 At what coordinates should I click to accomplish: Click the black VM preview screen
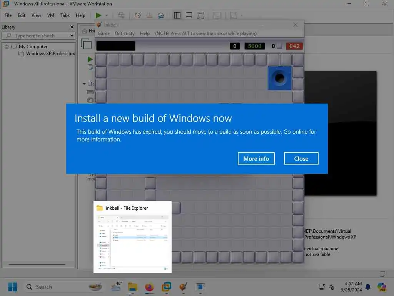341,133
